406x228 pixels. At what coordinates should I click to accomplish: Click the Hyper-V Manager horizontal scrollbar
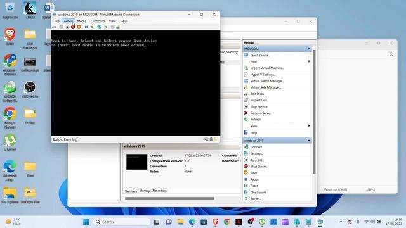click(169, 198)
